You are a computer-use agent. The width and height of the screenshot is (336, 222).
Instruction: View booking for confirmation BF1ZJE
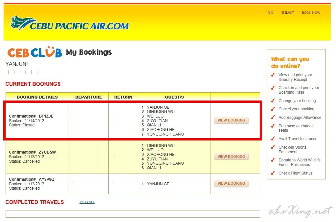tap(232, 120)
